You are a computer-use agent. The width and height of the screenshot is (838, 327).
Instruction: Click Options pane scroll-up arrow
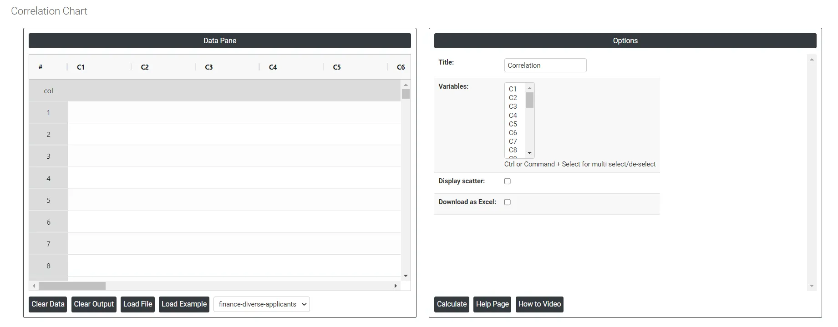(x=812, y=60)
